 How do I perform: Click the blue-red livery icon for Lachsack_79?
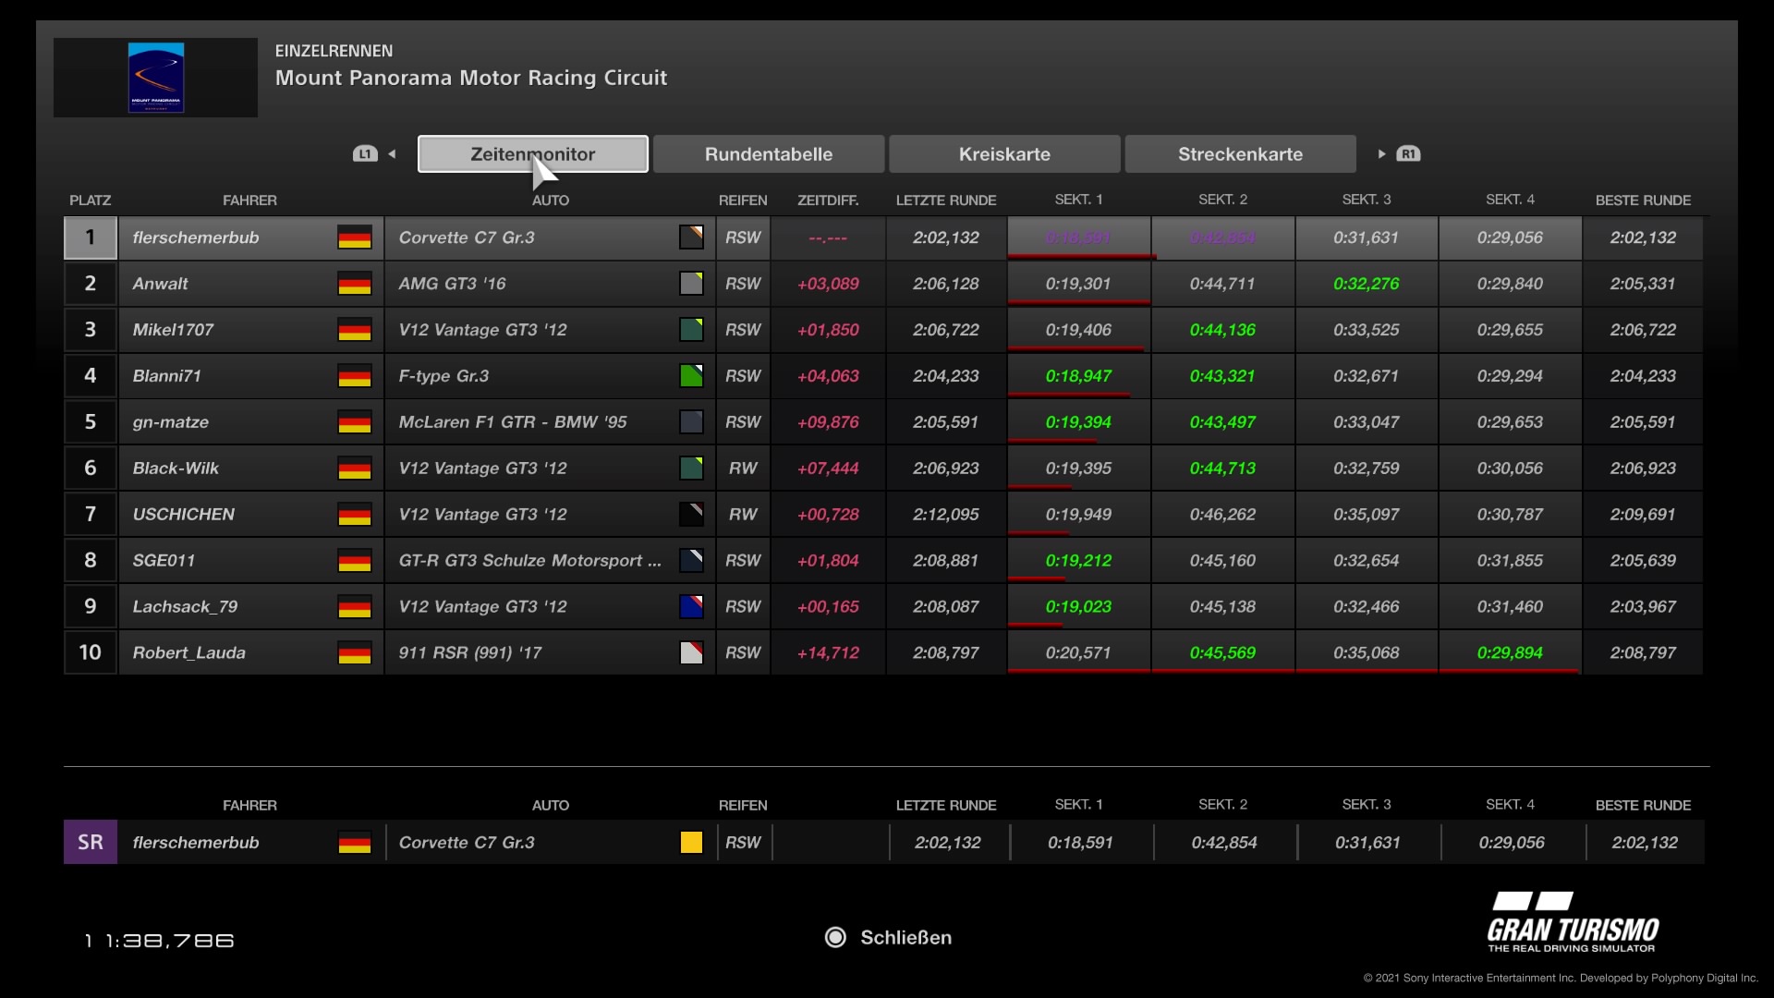coord(691,607)
